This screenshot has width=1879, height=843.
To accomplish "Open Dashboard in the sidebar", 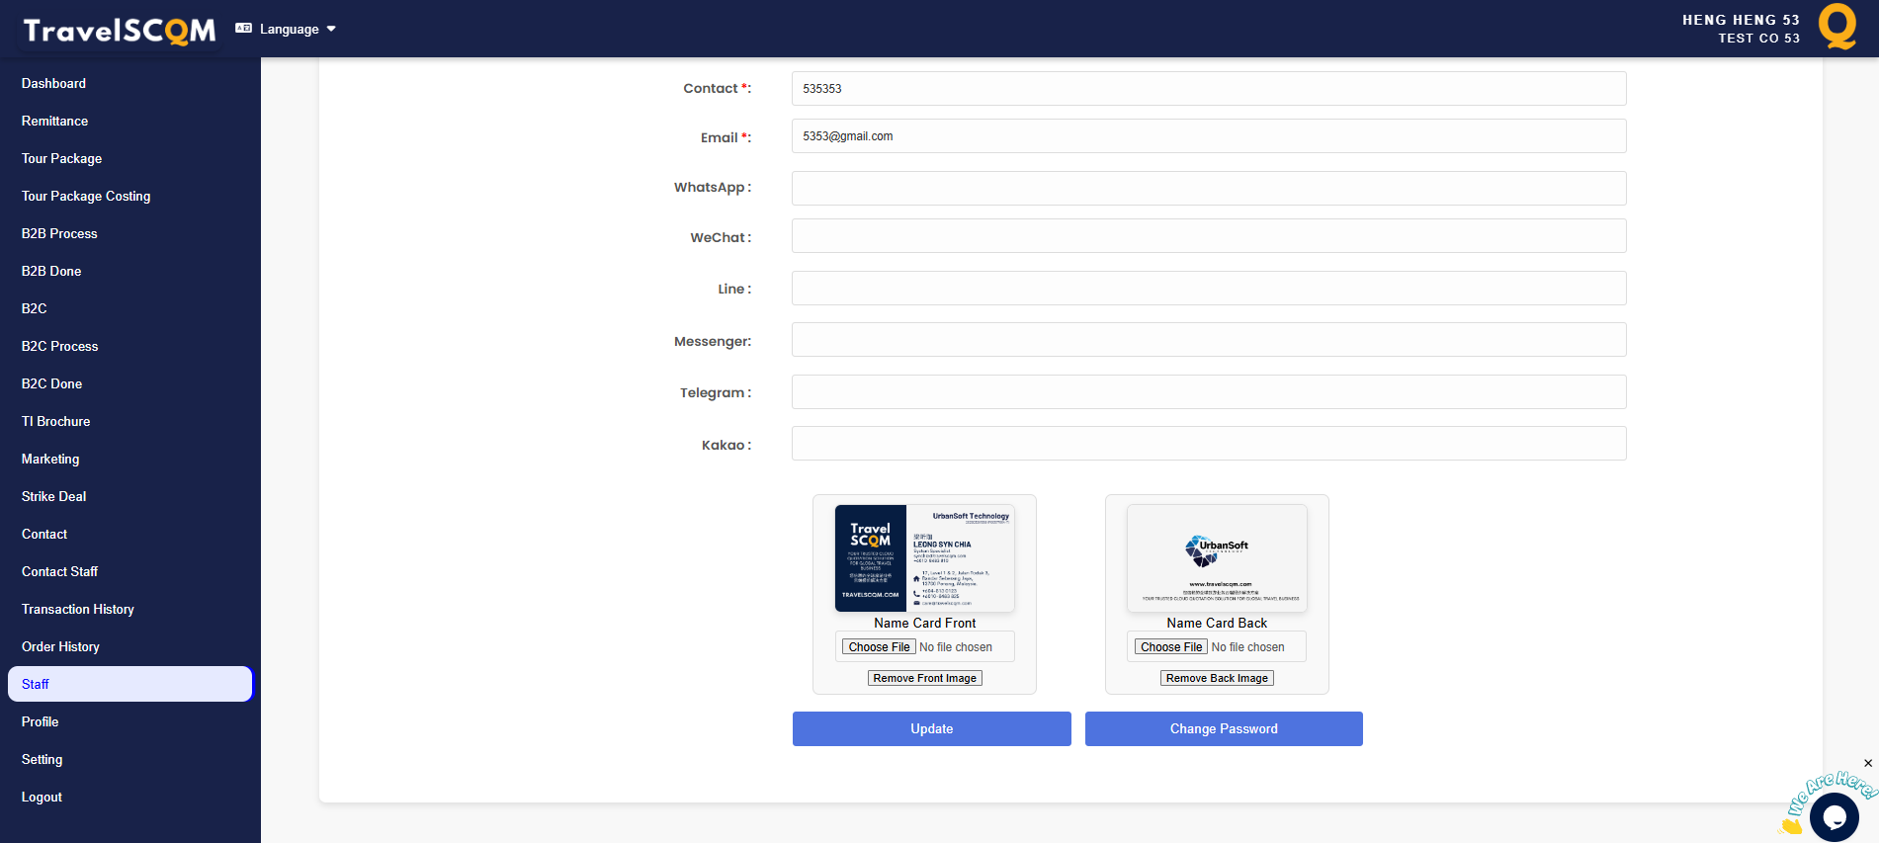I will click(x=53, y=84).
